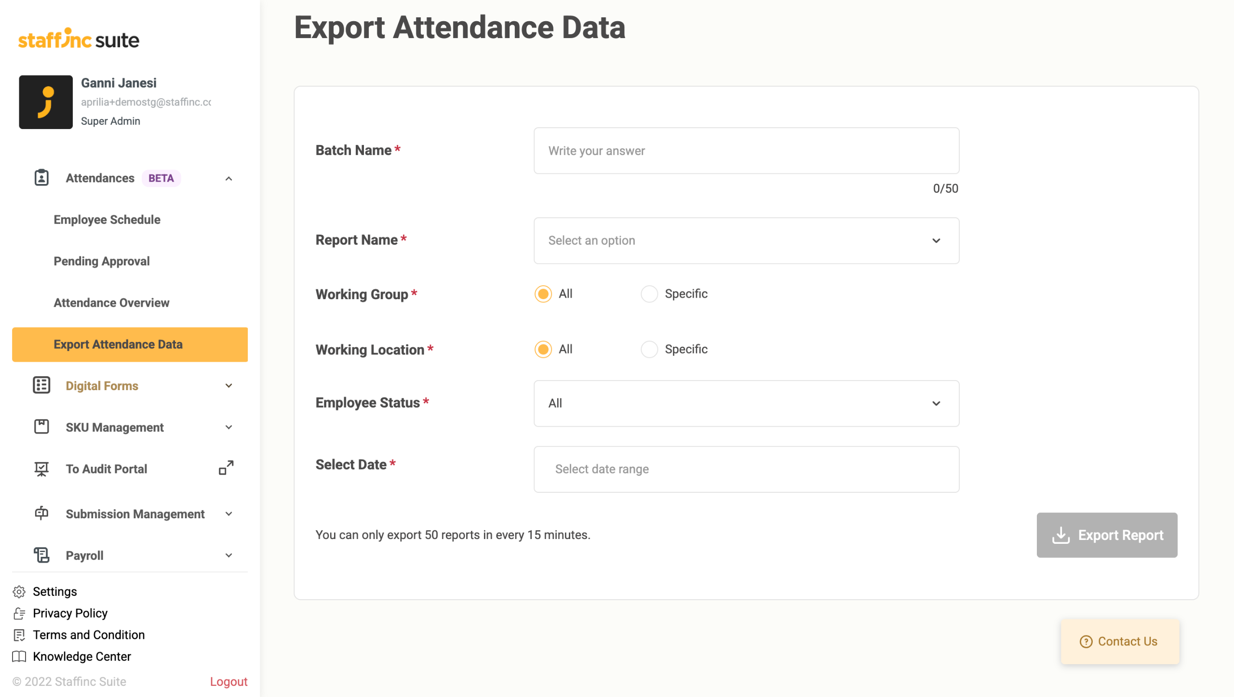Click the Knowledge Center book icon
The width and height of the screenshot is (1234, 697).
[19, 657]
